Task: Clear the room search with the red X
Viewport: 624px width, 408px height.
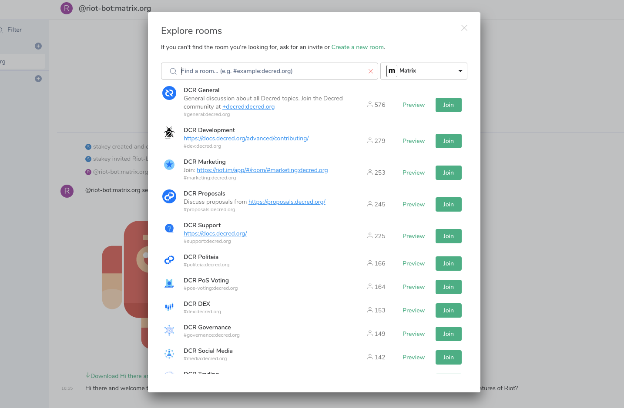Action: [x=371, y=71]
